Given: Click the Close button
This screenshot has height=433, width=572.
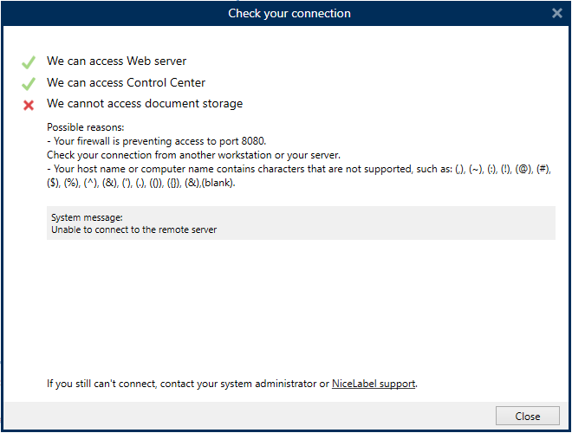Looking at the screenshot, I should coord(527,416).
